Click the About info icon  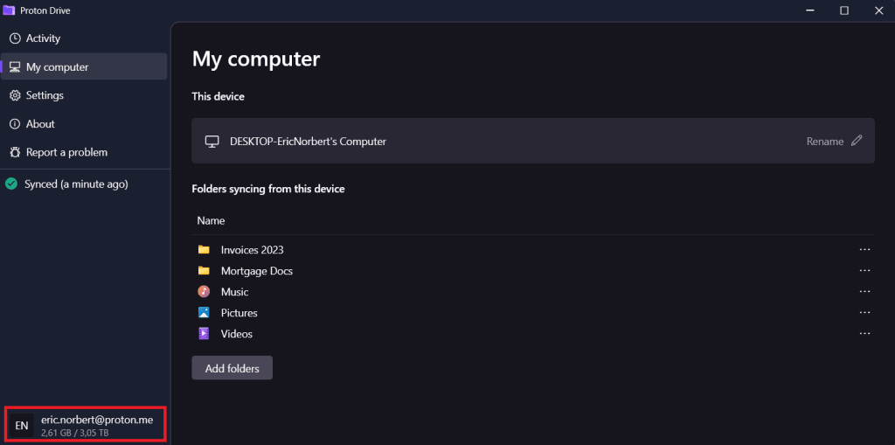(15, 124)
